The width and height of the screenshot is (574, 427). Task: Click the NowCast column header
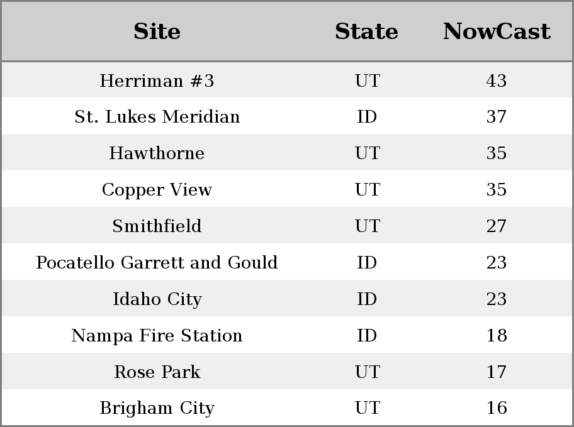[497, 31]
